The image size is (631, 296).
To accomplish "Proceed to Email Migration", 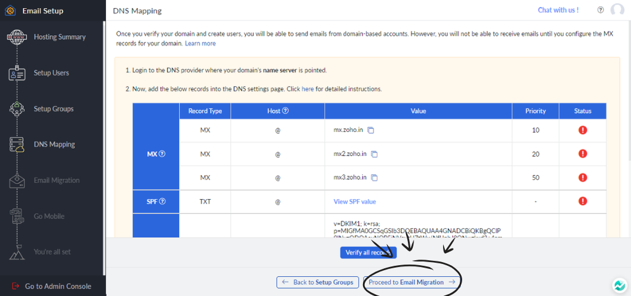I will click(x=411, y=282).
